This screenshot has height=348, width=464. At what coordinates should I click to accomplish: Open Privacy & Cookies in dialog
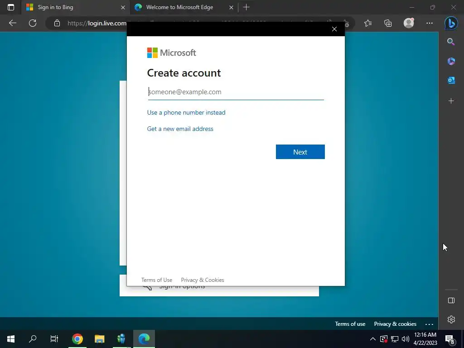(x=203, y=280)
